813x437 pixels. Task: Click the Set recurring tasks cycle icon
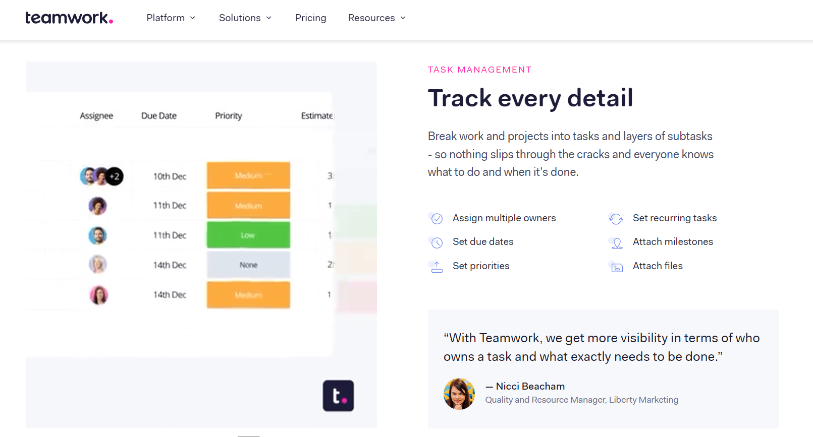[x=616, y=218]
